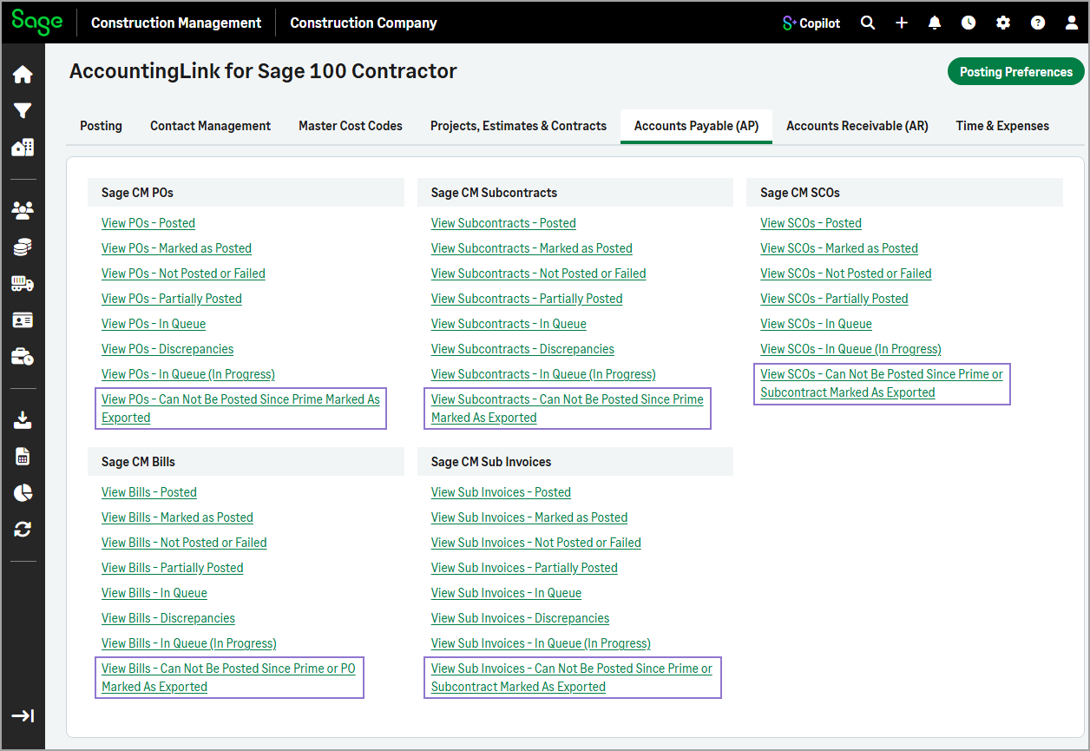Open View Sub Invoices - Can Not Be Posted link

[572, 677]
